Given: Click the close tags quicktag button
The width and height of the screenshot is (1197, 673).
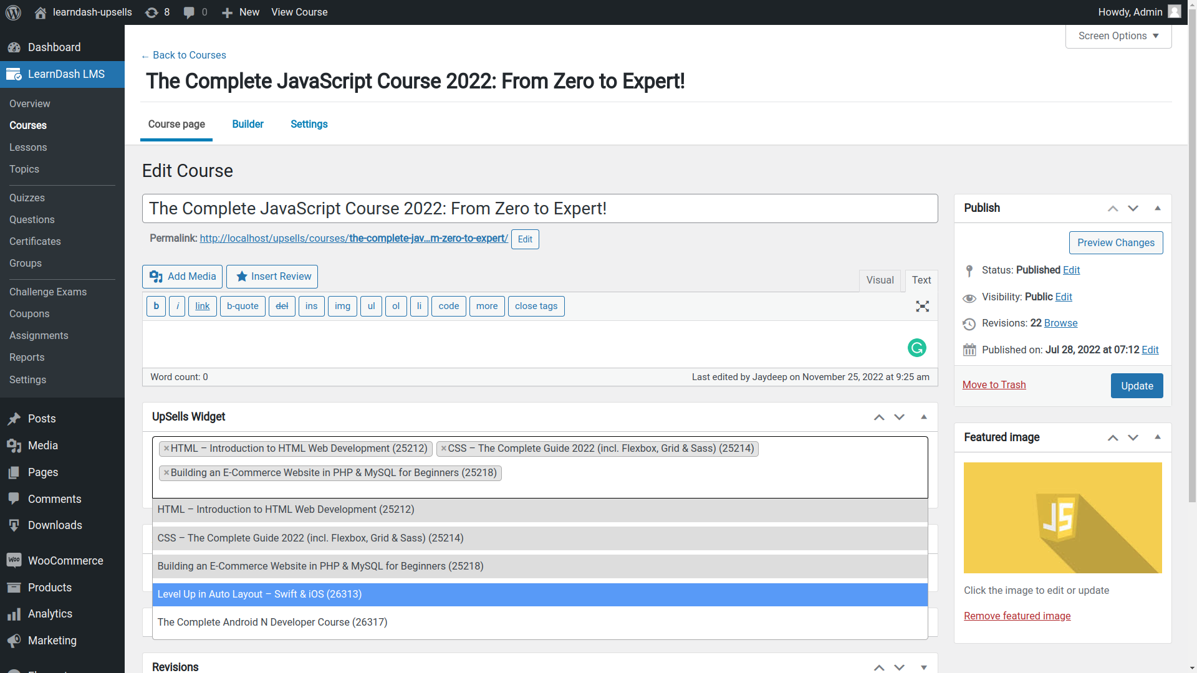Looking at the screenshot, I should click(536, 306).
